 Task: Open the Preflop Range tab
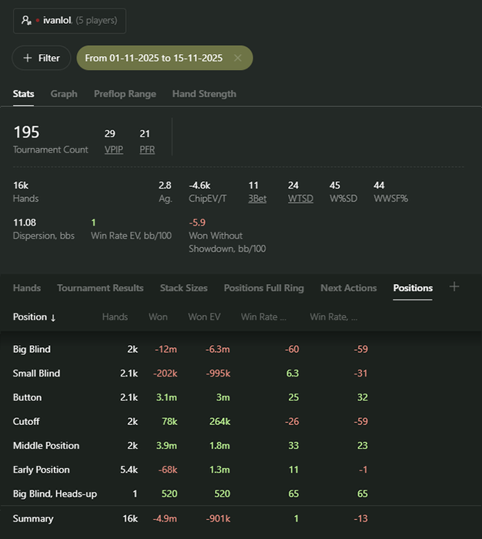125,94
